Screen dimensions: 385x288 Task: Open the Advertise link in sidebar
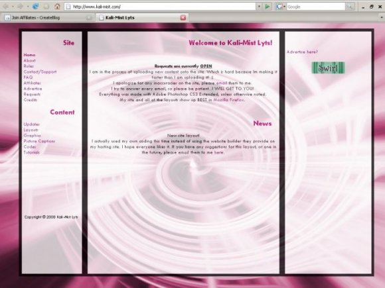pyautogui.click(x=33, y=89)
